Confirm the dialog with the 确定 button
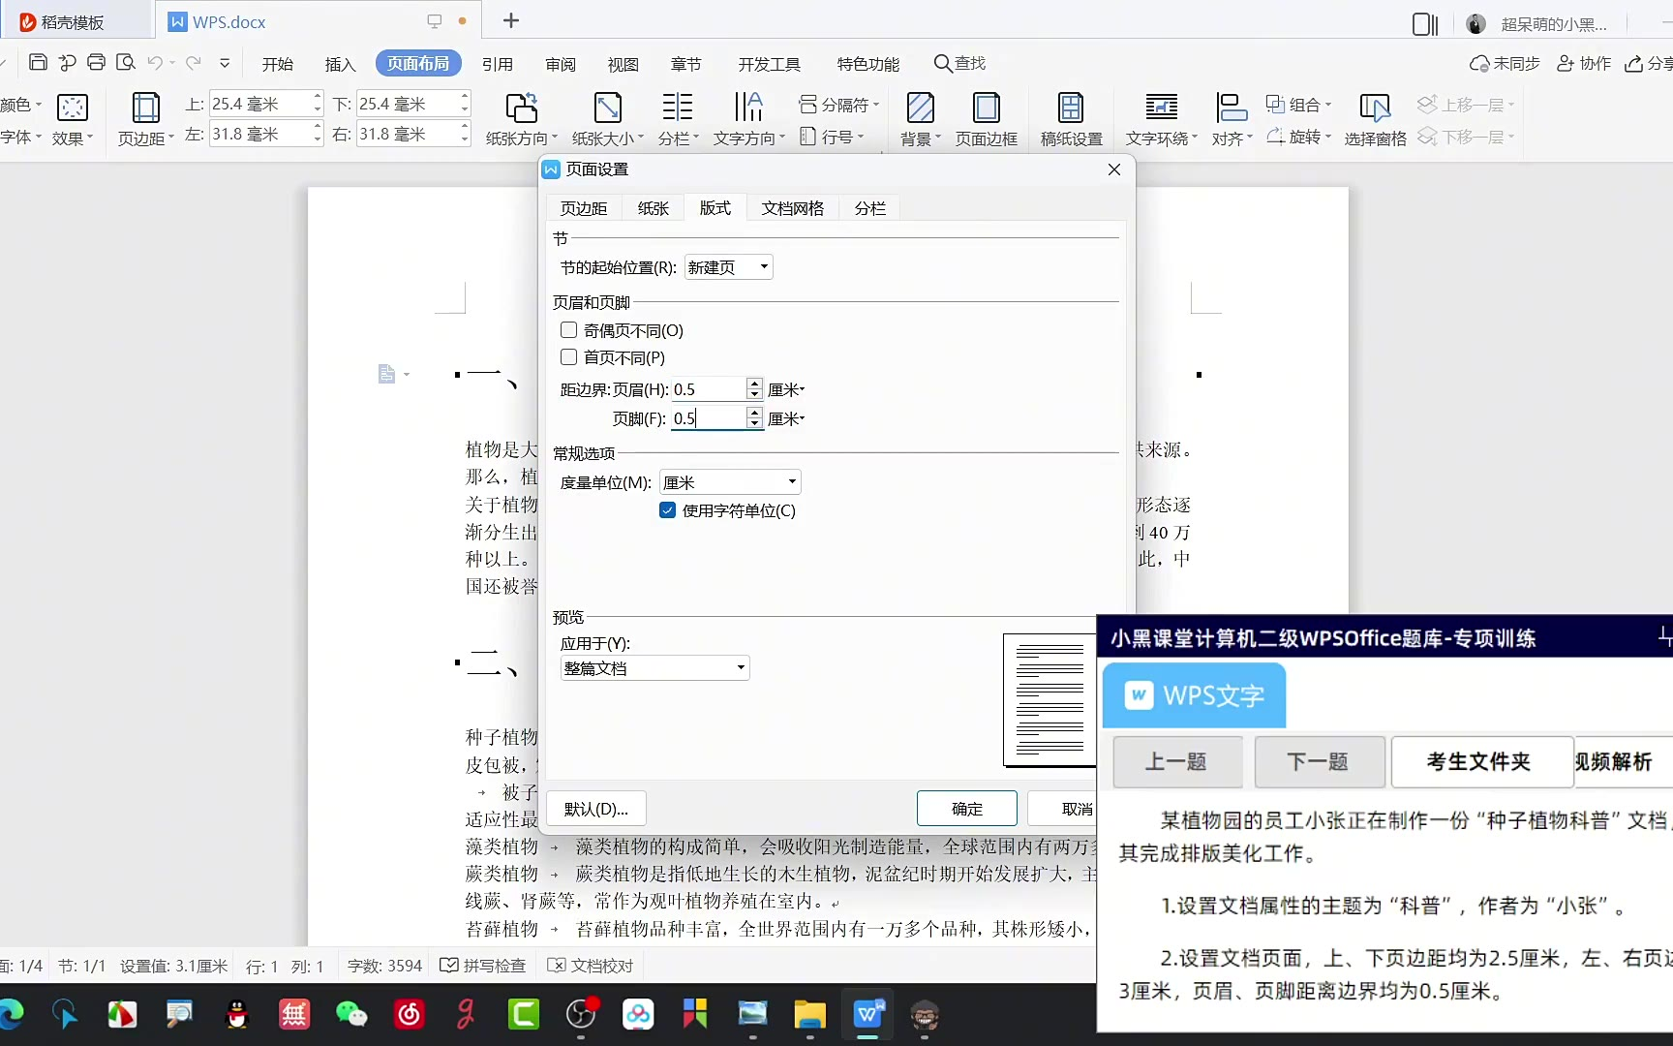The image size is (1673, 1046). click(966, 809)
